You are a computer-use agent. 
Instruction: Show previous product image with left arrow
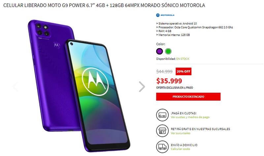[x=16, y=87]
